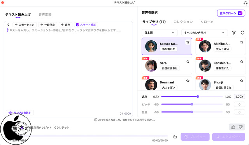Insert a 一時停止 pause tag
Viewport: 249px width, 145px height.
pyautogui.click(x=47, y=25)
